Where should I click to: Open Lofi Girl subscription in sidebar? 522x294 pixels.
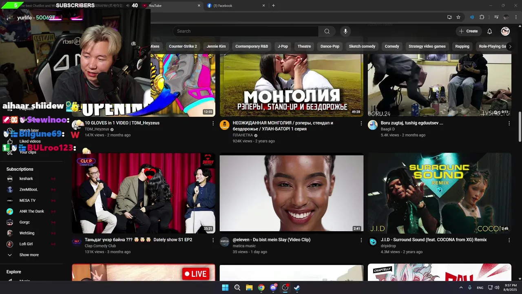click(x=31, y=244)
